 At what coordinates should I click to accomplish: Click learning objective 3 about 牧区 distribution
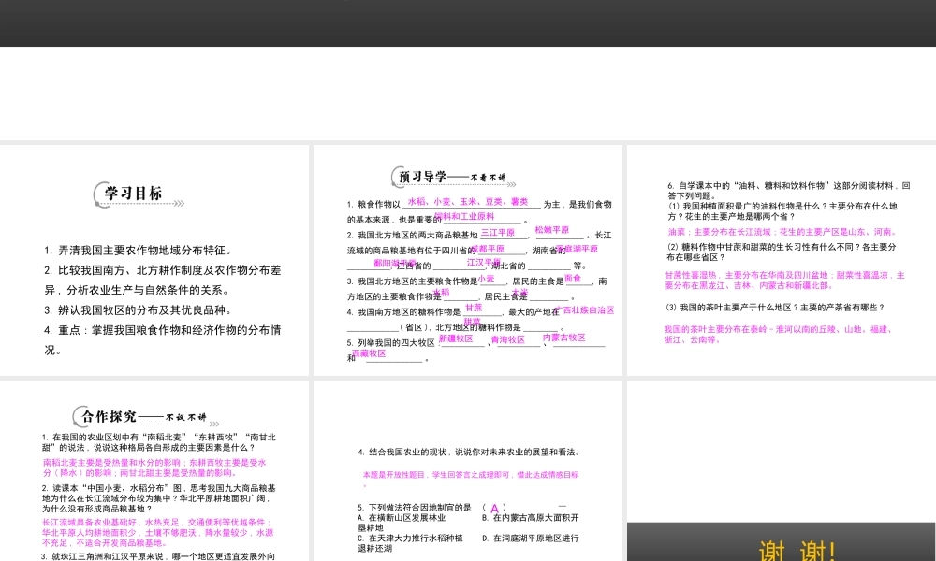click(138, 309)
